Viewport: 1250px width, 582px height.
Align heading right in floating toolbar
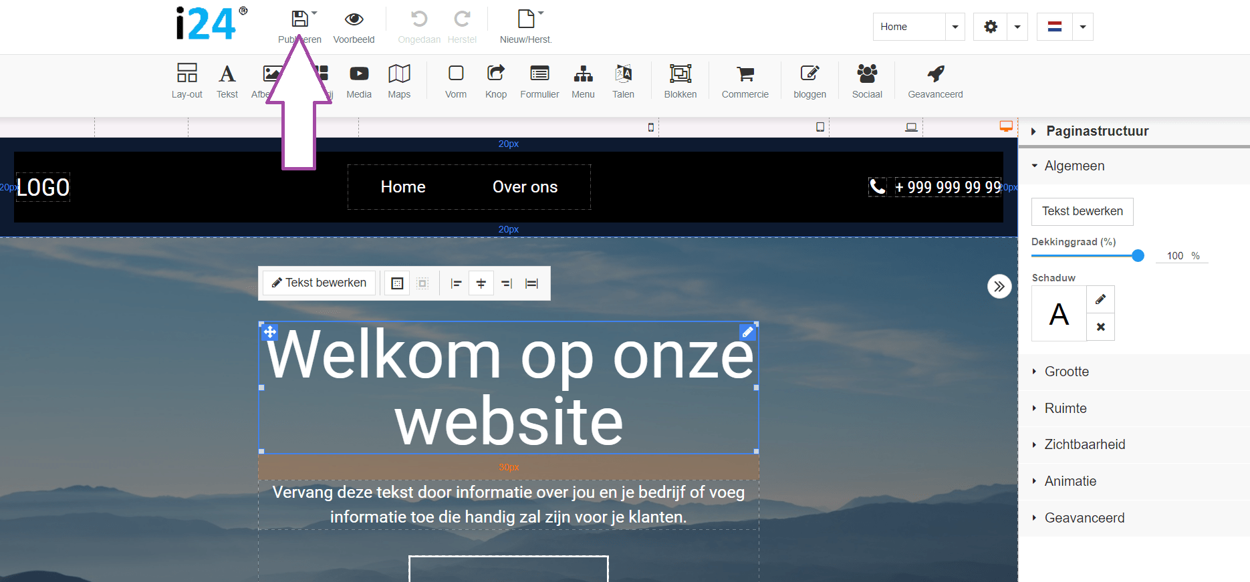coord(507,283)
